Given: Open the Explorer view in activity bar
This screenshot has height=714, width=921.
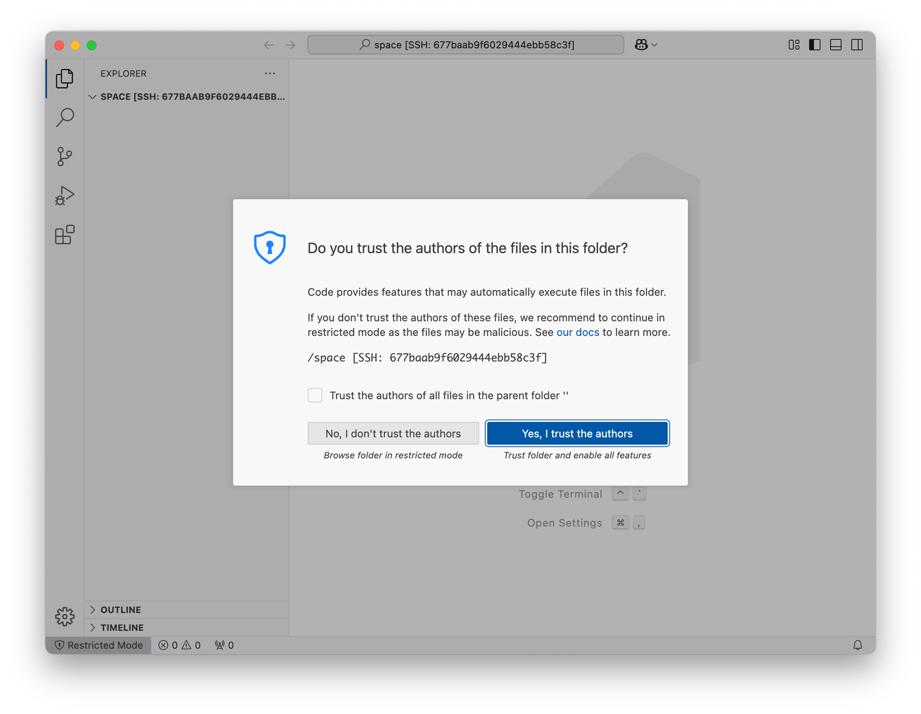Looking at the screenshot, I should (x=64, y=79).
